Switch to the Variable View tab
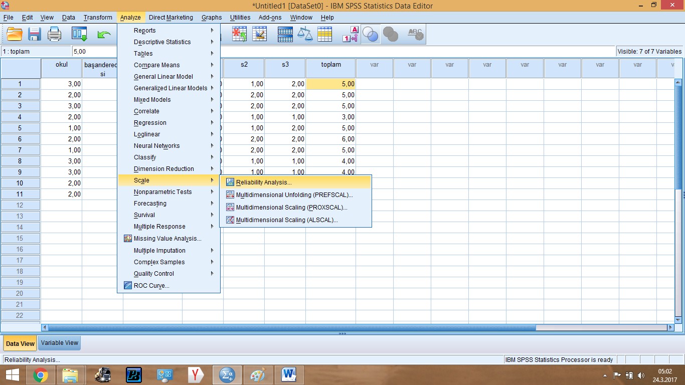 tap(59, 343)
